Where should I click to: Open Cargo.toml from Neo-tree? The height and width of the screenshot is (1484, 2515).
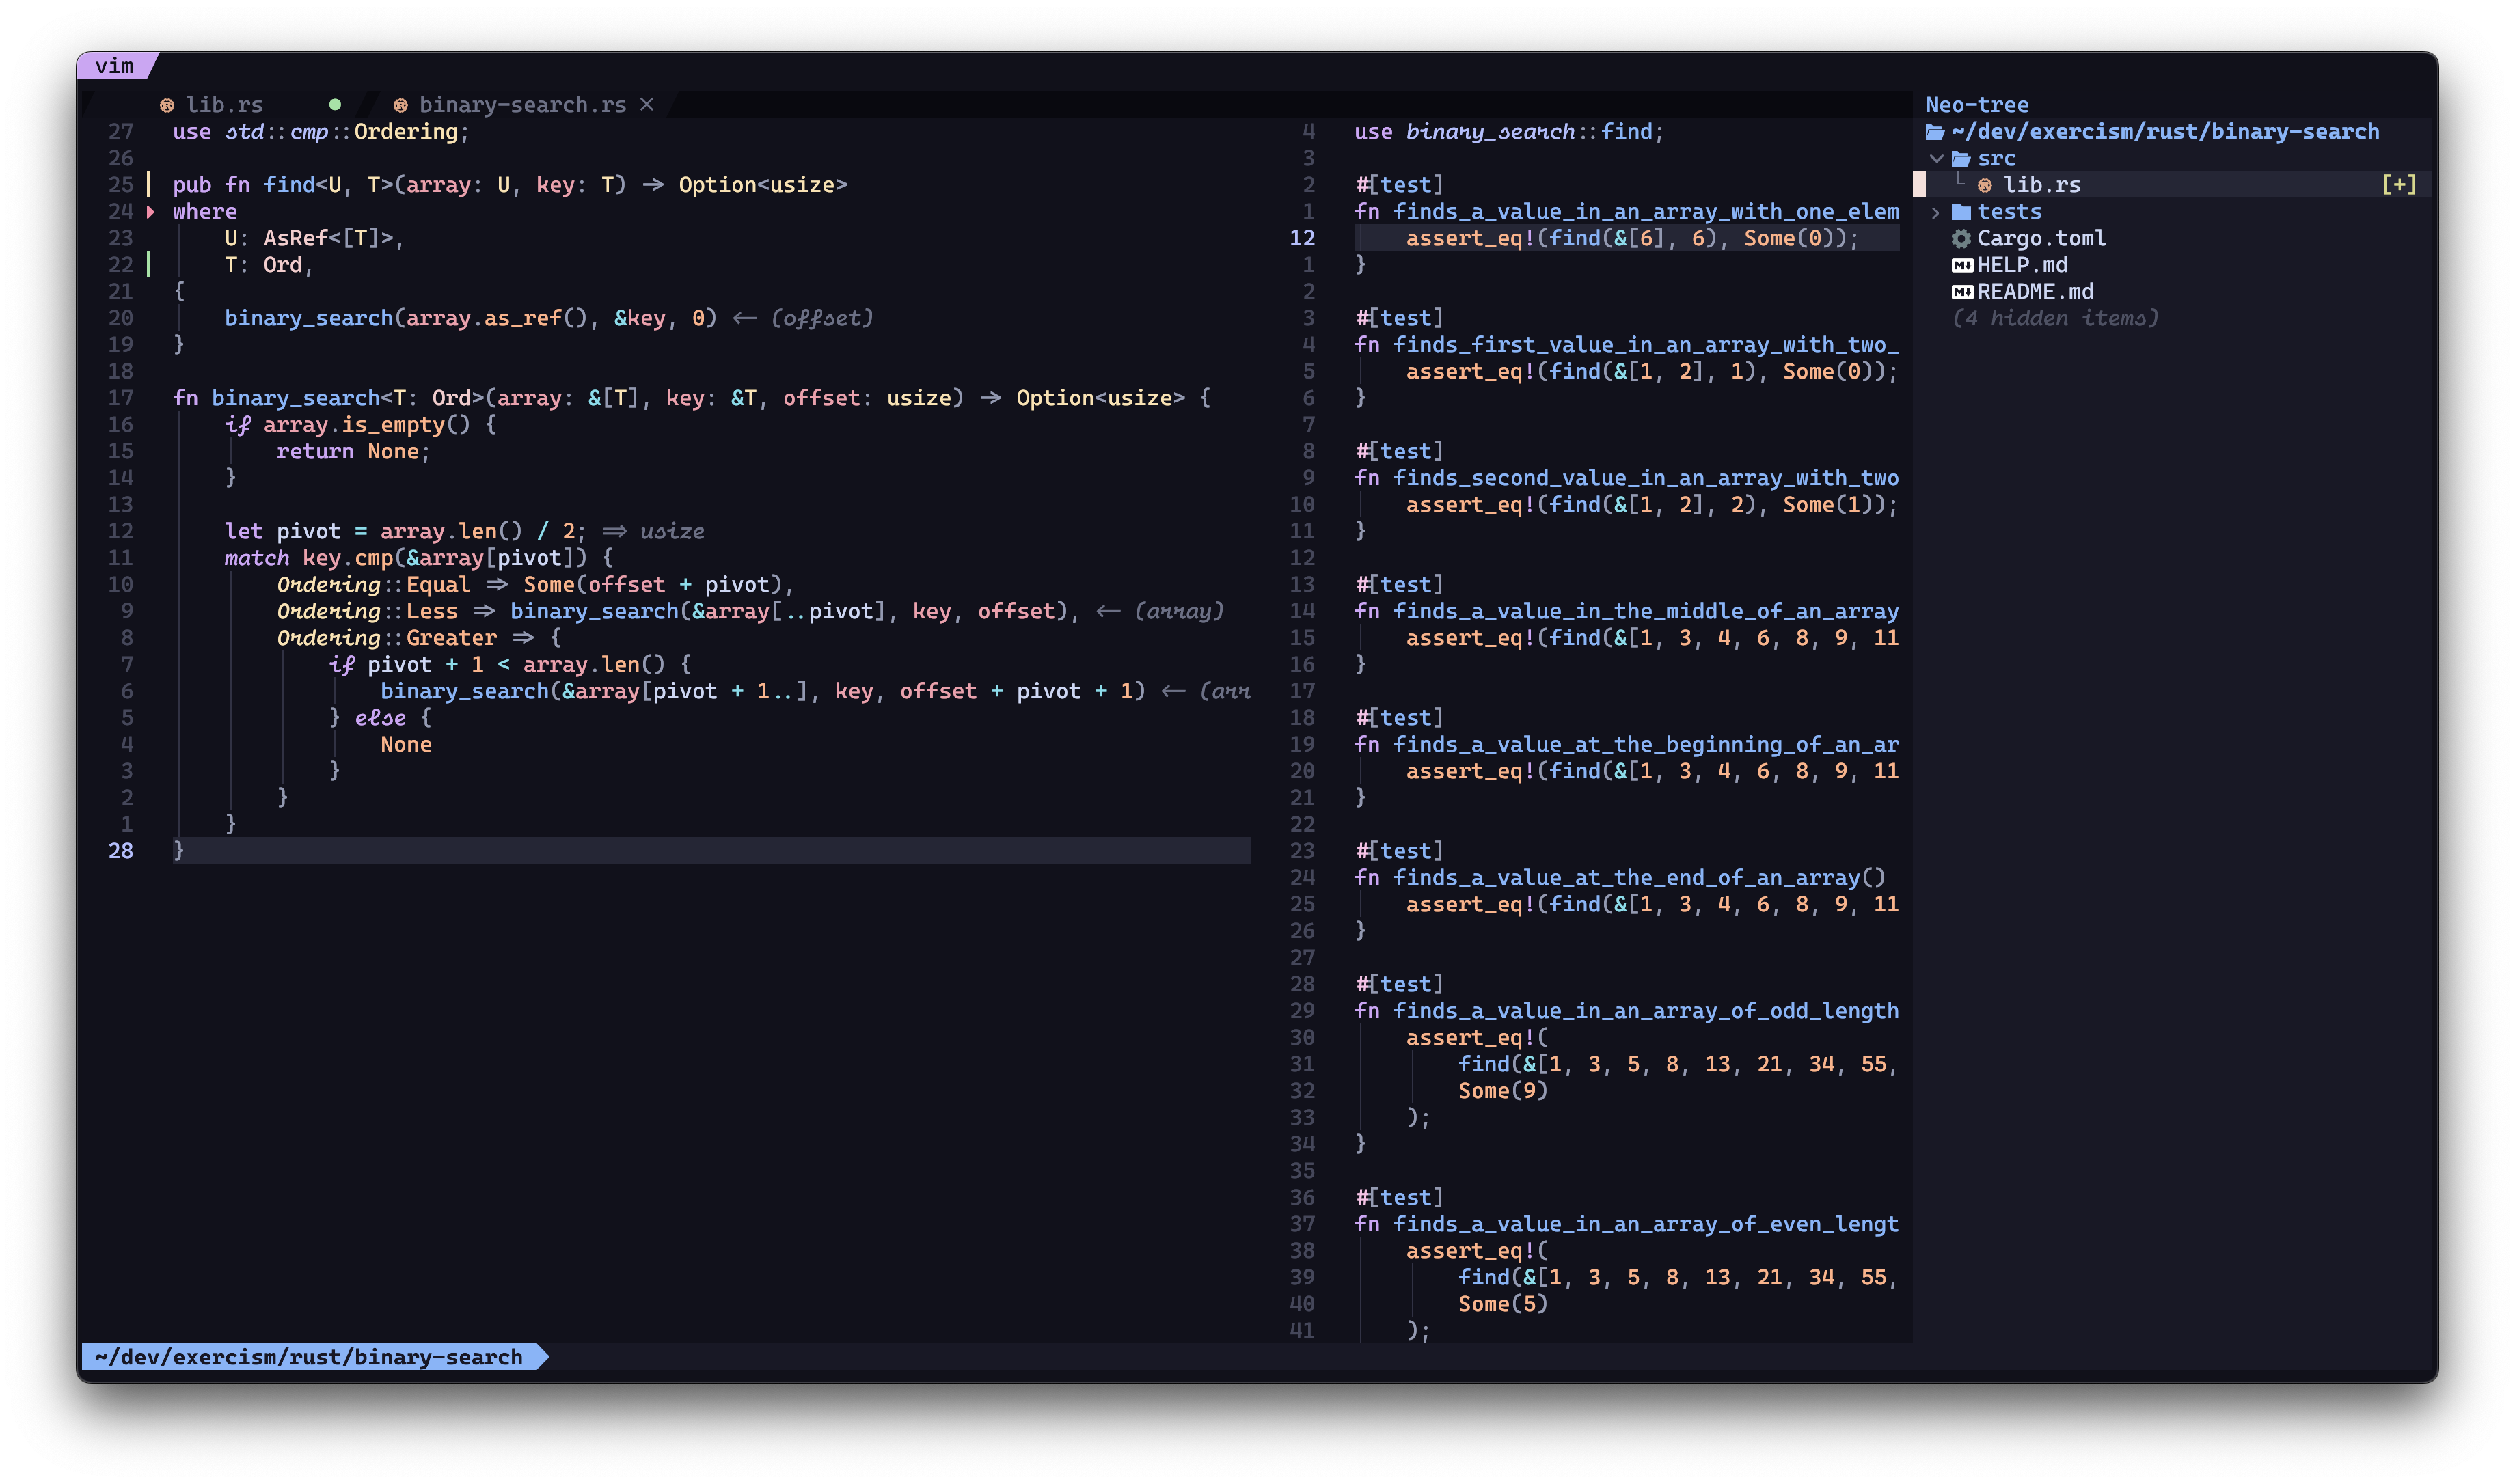point(2041,238)
